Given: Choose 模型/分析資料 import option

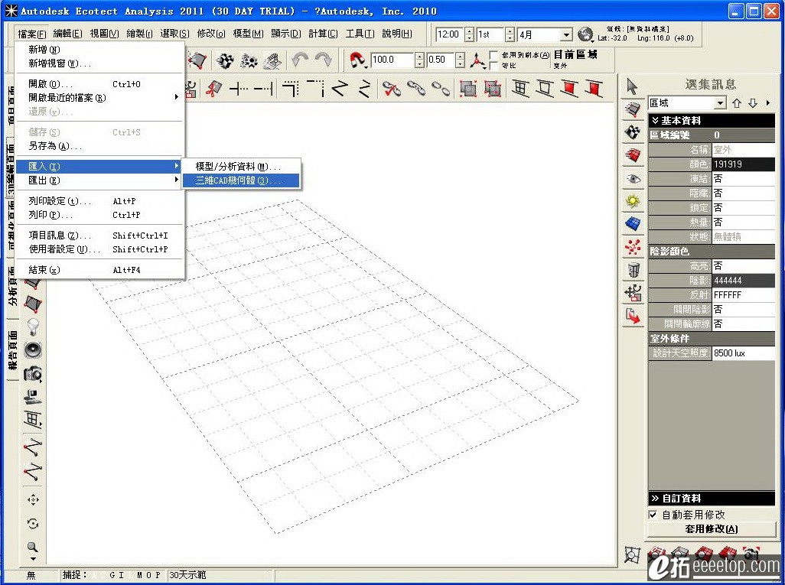Looking at the screenshot, I should click(241, 166).
